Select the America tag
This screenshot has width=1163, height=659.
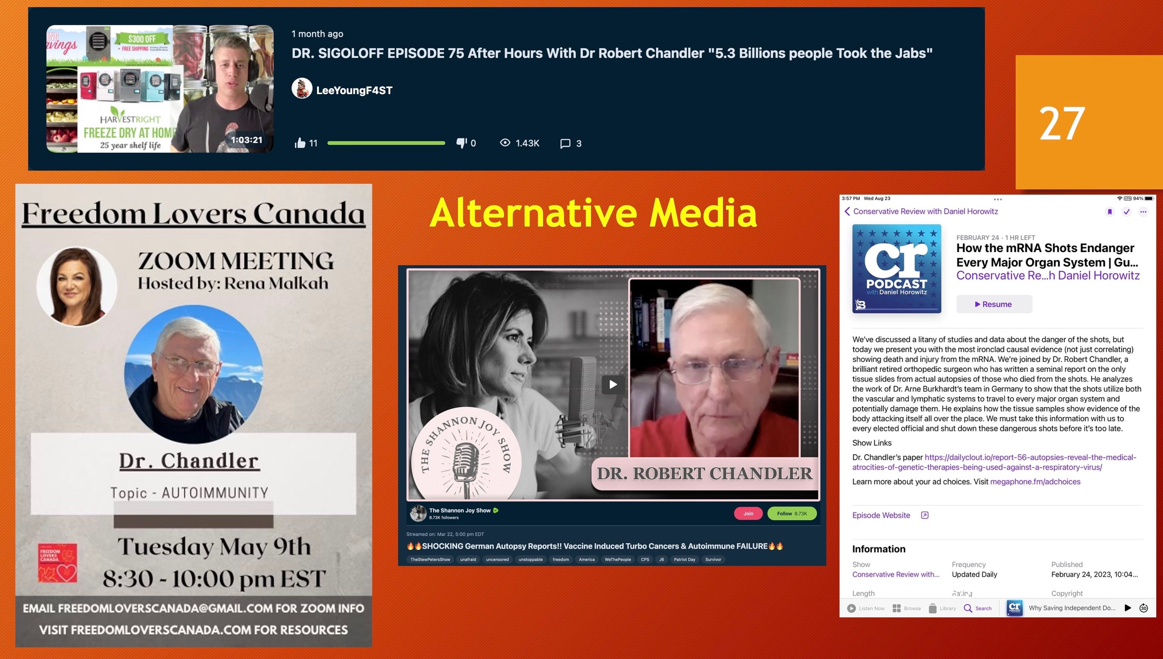(x=587, y=560)
